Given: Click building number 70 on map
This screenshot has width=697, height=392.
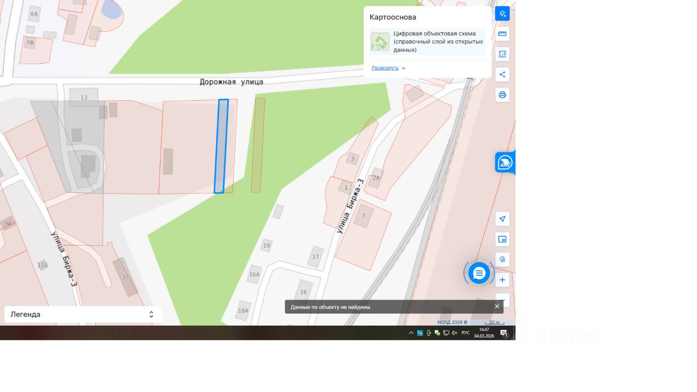Looking at the screenshot, I should coord(30,42).
